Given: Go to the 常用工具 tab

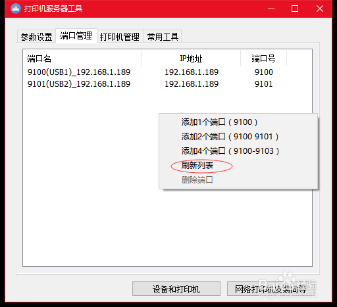Looking at the screenshot, I should pyautogui.click(x=163, y=36).
